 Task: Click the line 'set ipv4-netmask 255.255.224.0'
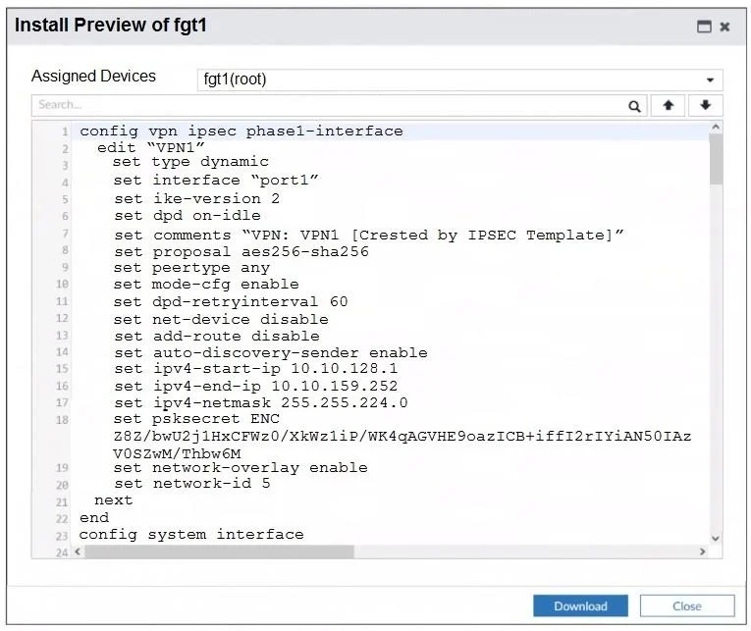click(260, 402)
